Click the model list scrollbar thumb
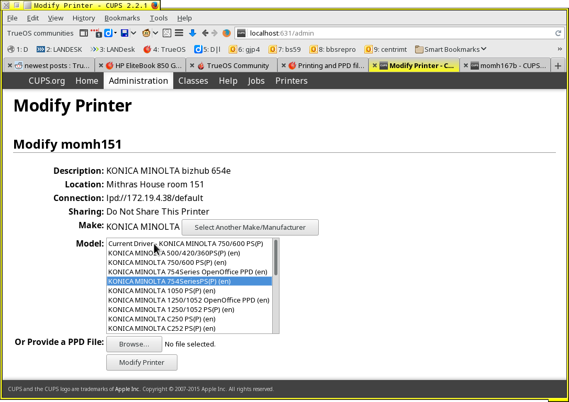Image resolution: width=569 pixels, height=402 pixels. click(276, 257)
